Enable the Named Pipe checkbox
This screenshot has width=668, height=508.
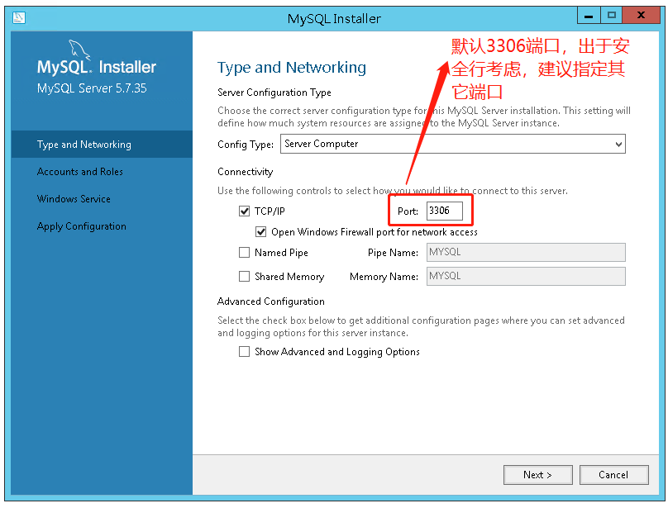click(x=244, y=253)
